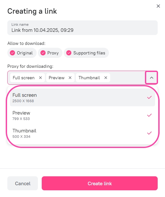
Task: Select Full screen 2500 X 1668 entry
Action: click(x=82, y=97)
